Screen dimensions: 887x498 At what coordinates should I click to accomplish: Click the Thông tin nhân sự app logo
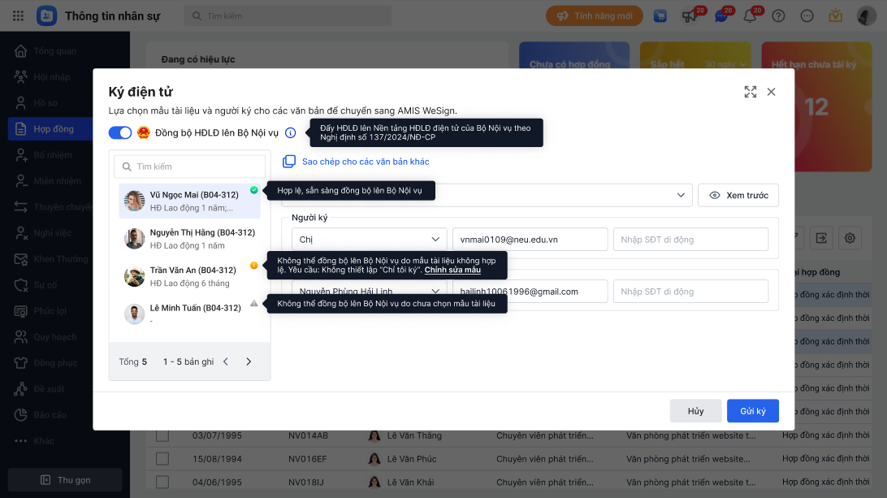click(46, 16)
